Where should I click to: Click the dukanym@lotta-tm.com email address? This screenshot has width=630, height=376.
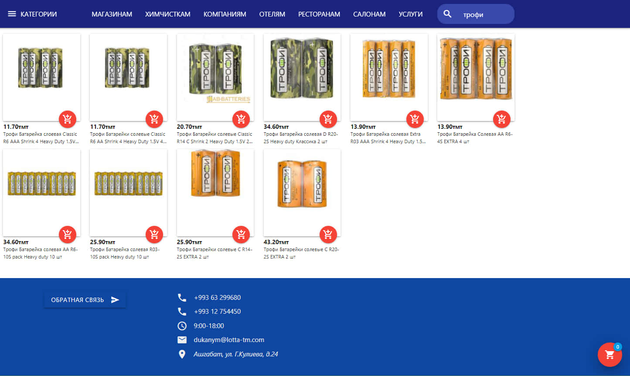229,340
